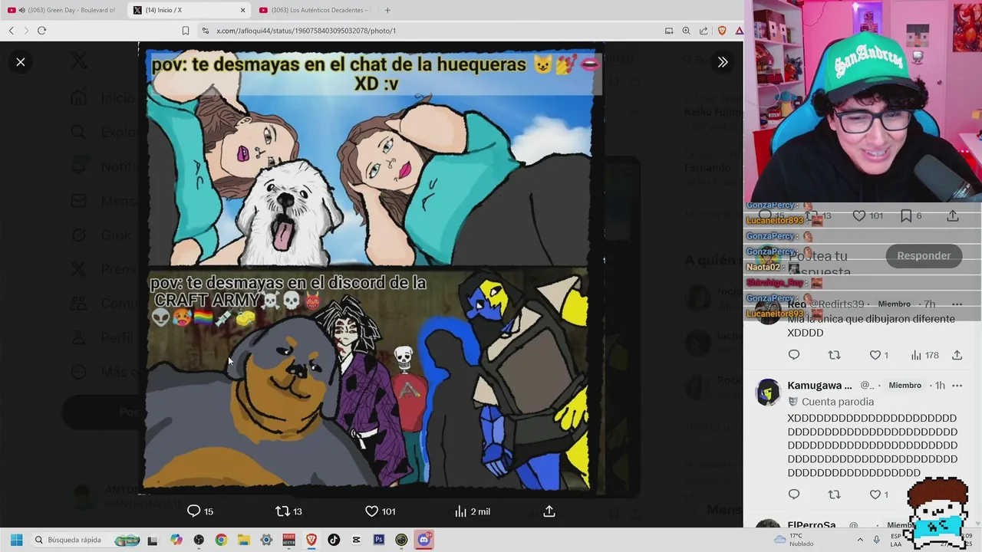Image resolution: width=982 pixels, height=552 pixels.
Task: Share this page from address bar
Action: point(704,31)
